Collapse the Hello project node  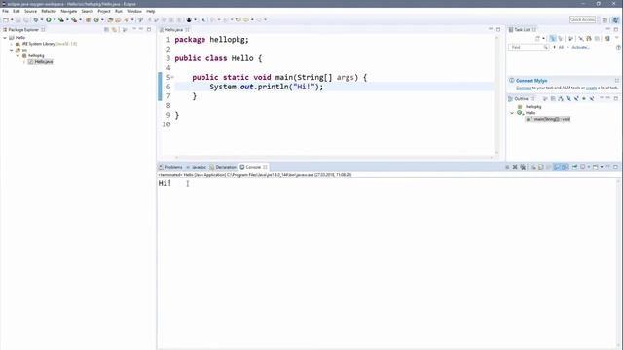[5, 38]
